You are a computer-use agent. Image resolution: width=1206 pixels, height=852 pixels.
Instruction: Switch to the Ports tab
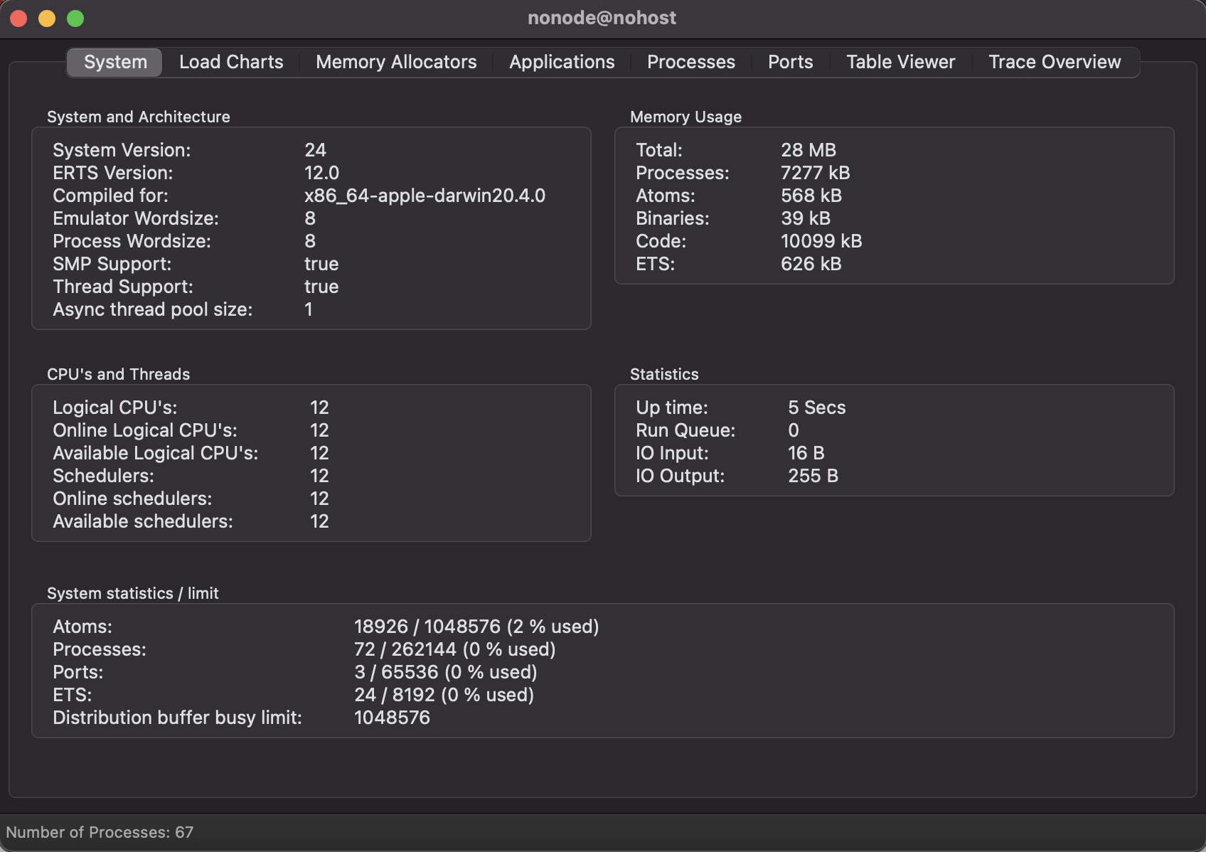(790, 63)
